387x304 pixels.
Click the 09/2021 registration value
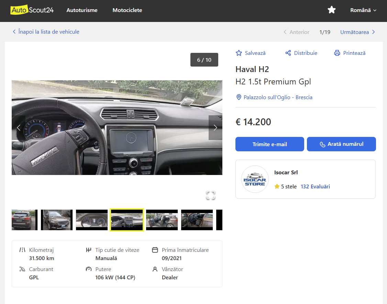[x=172, y=258]
